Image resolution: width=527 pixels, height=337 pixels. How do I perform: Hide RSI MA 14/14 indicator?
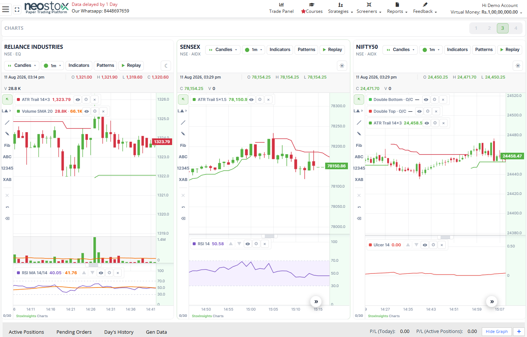tap(101, 273)
